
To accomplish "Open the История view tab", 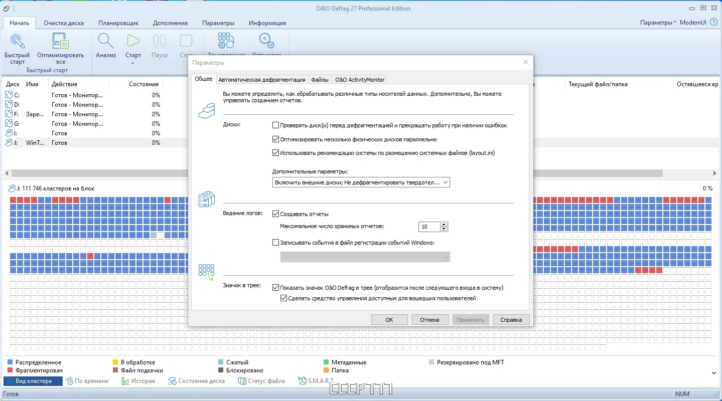I will click(138, 381).
